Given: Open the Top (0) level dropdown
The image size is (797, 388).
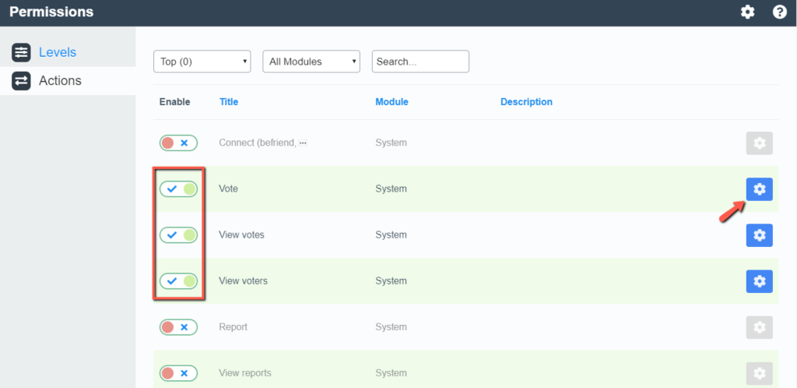Looking at the screenshot, I should point(202,62).
